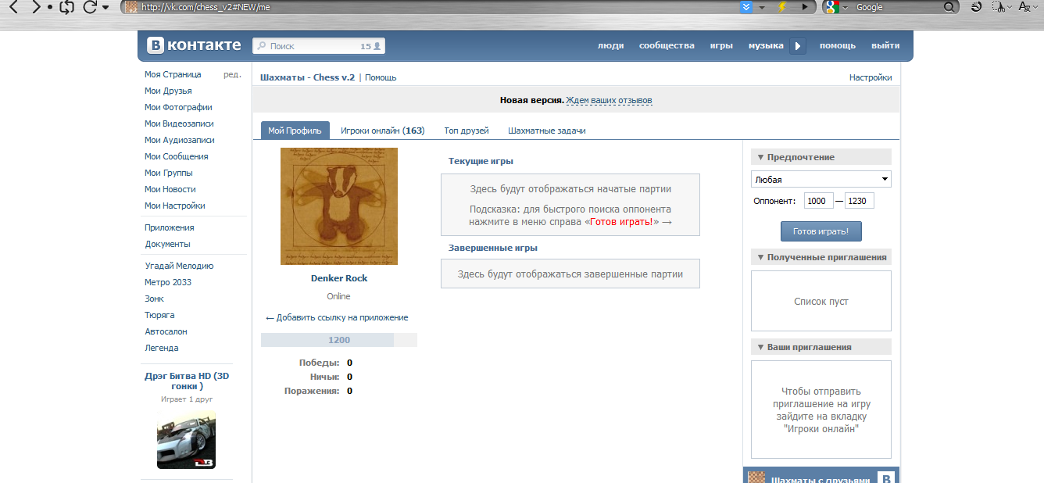1044x483 pixels.
Task: Open Мои Видеозаписи in left menu
Action: [x=179, y=123]
